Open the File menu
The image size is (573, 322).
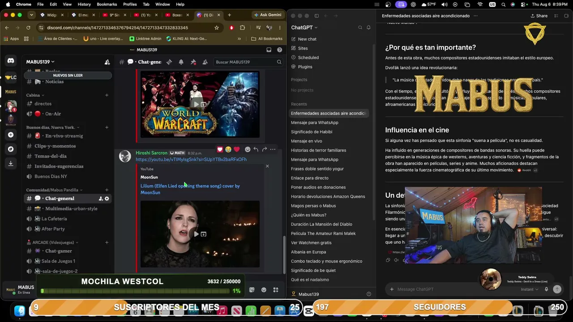[x=40, y=4]
